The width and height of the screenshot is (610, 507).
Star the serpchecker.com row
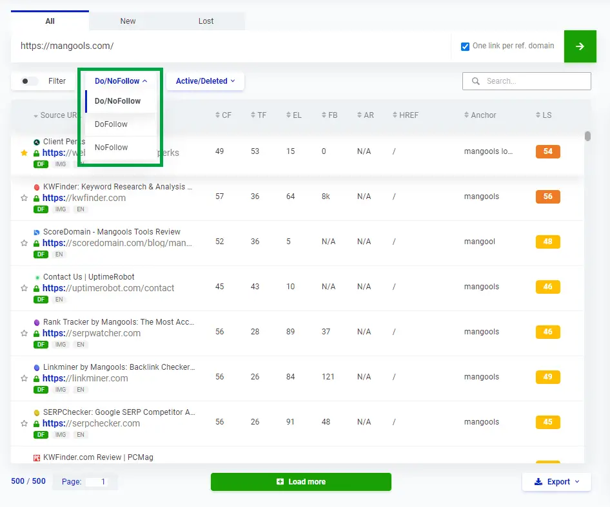coord(24,423)
